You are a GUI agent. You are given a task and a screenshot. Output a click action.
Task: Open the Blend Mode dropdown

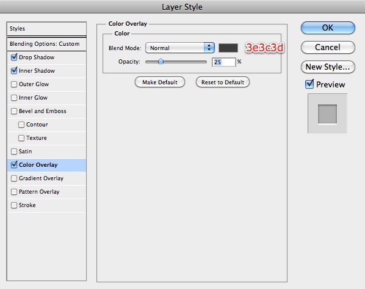(x=179, y=48)
